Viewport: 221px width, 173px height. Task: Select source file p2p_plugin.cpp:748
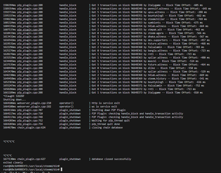(30, 117)
